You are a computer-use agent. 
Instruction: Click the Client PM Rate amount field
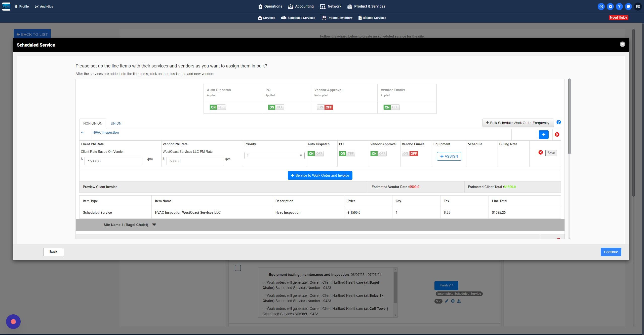(113, 161)
